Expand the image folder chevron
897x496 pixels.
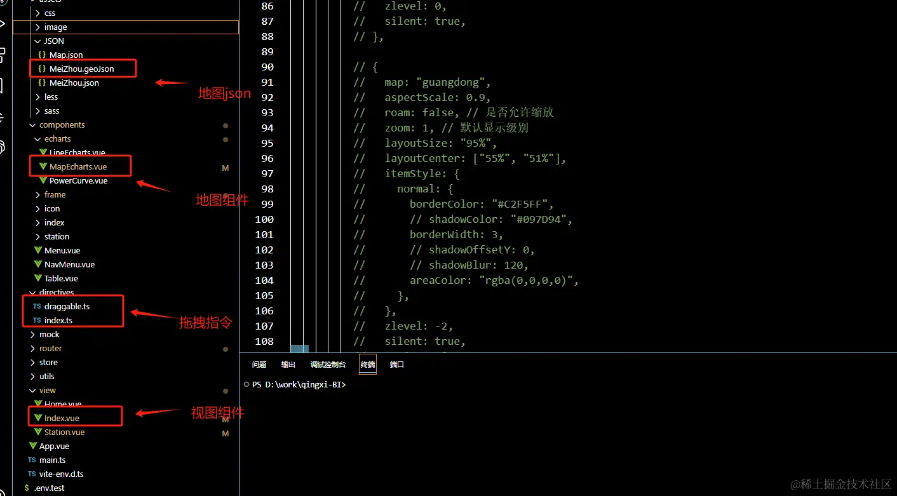point(37,27)
